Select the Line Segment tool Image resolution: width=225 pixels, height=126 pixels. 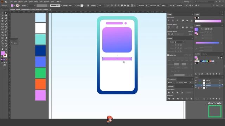coord(6,21)
